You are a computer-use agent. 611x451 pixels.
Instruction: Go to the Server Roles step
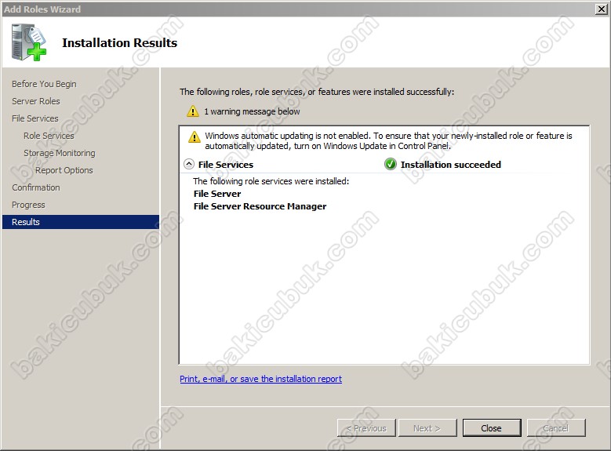coord(36,101)
